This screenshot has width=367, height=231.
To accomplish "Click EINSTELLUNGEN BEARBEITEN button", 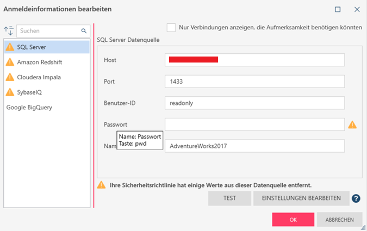I will tap(301, 198).
